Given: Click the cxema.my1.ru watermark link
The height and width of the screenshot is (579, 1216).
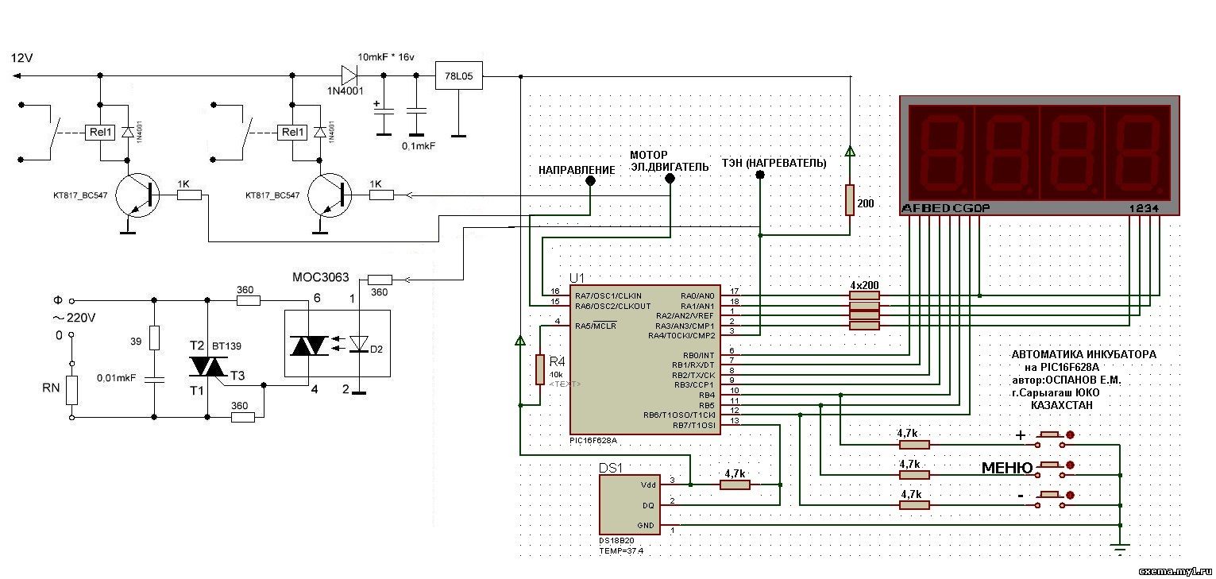Looking at the screenshot, I should (1172, 570).
